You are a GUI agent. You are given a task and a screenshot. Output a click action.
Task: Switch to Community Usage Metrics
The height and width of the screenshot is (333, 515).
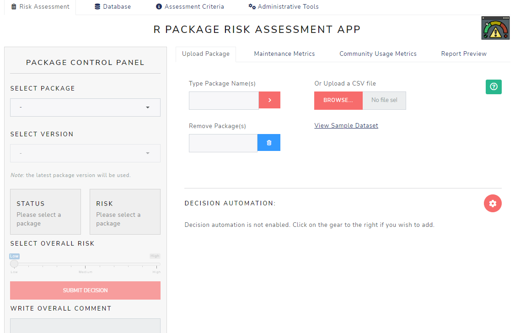tap(378, 54)
